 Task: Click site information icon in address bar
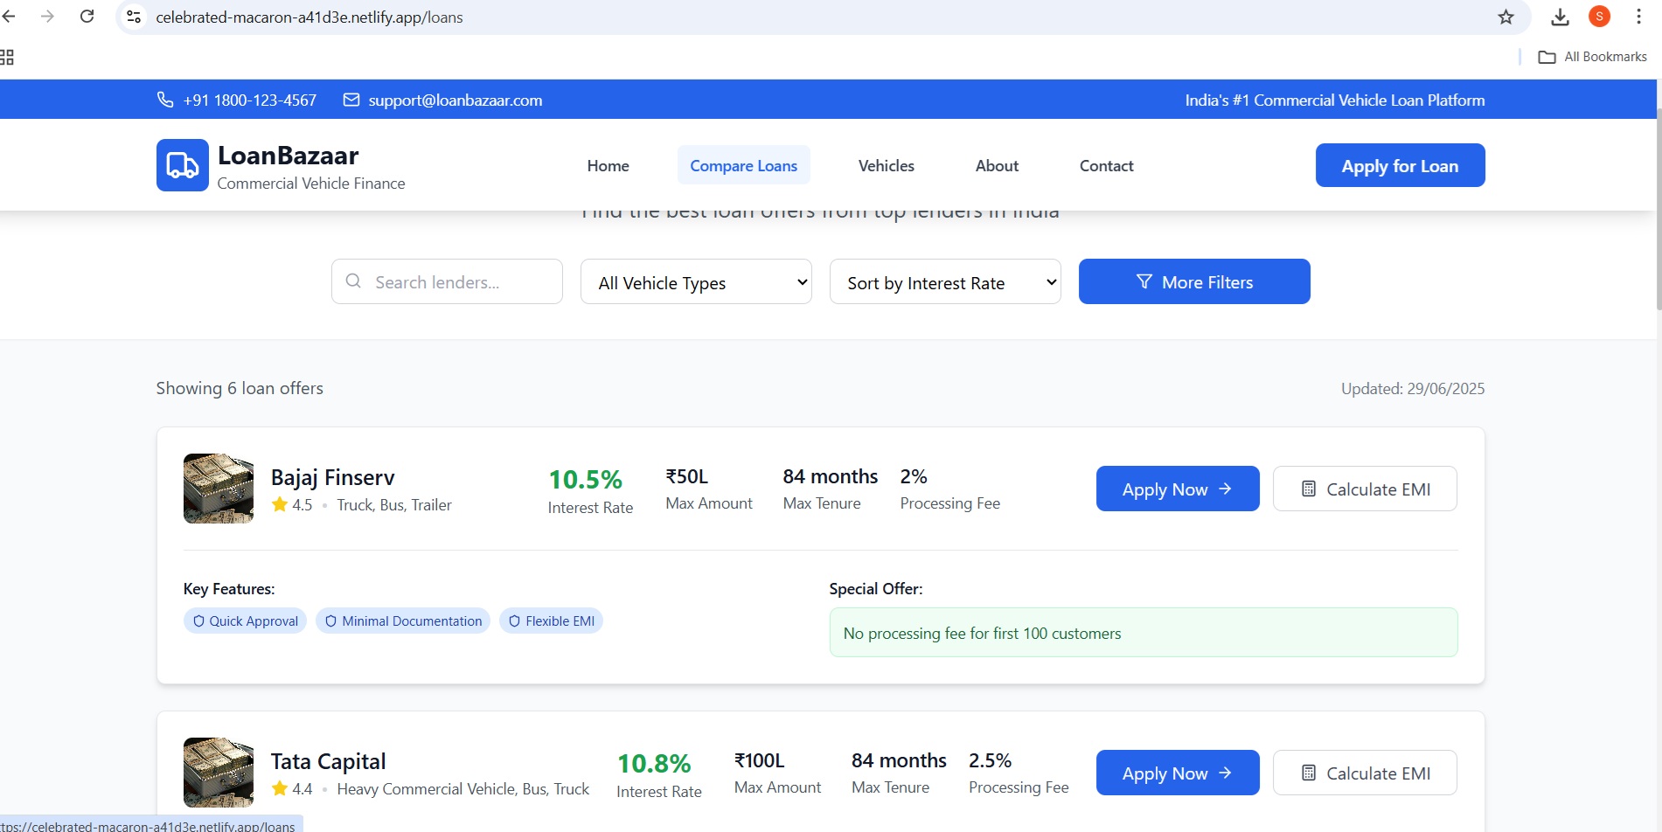coord(134,17)
